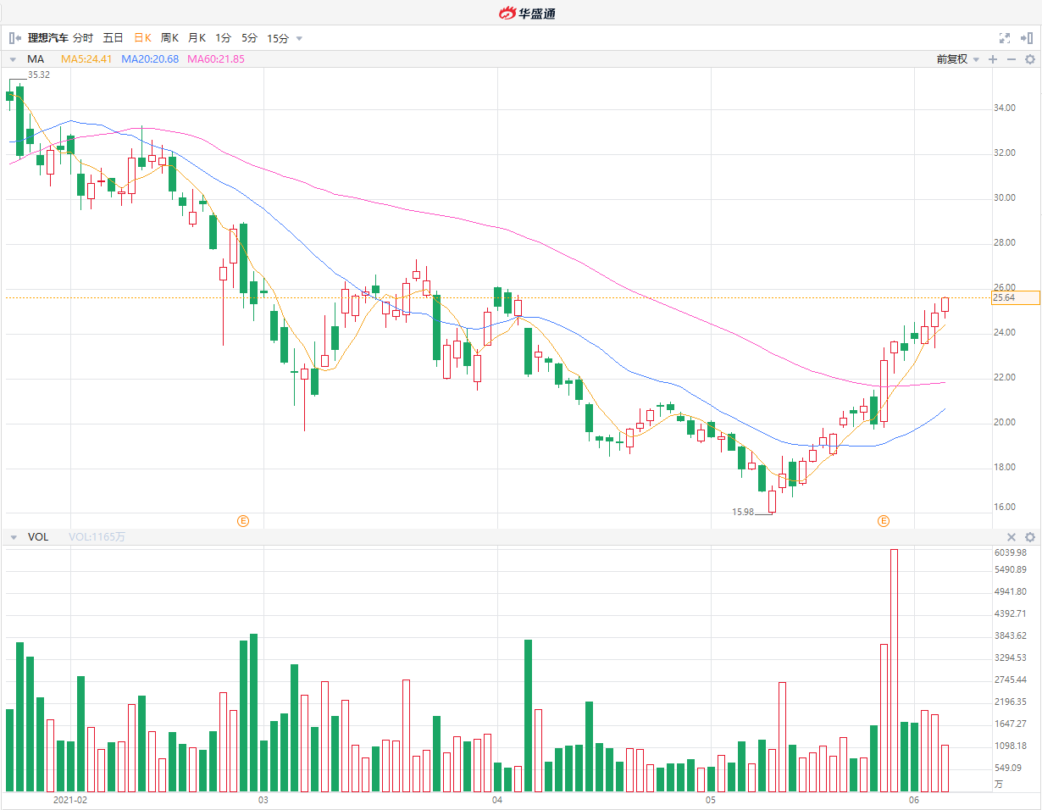
Task: Expand the VOL indicator dropdown arrow
Action: click(13, 537)
